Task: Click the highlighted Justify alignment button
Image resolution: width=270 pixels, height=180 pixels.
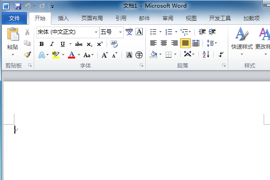Action: [x=185, y=43]
